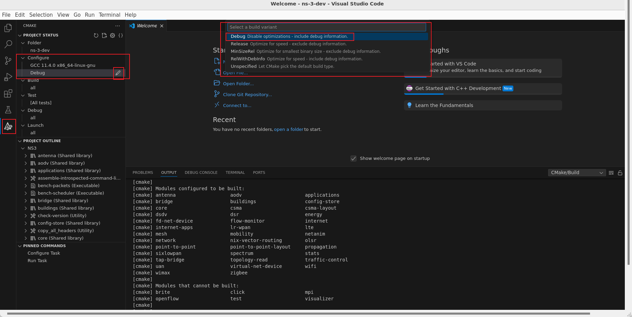The width and height of the screenshot is (632, 317).
Task: Click the lightbulb icon on Learn the Fundamentals
Action: (409, 105)
